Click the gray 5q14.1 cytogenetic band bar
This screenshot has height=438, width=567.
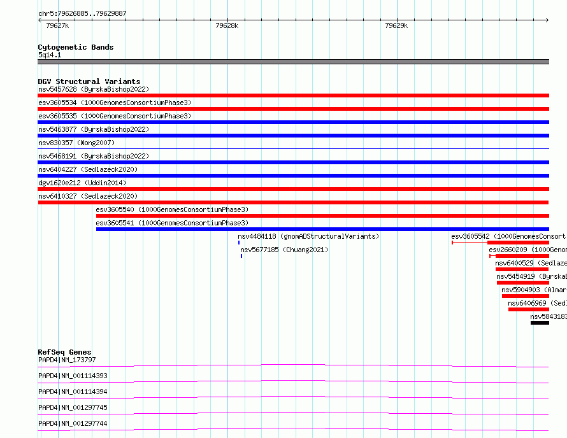pyautogui.click(x=293, y=62)
